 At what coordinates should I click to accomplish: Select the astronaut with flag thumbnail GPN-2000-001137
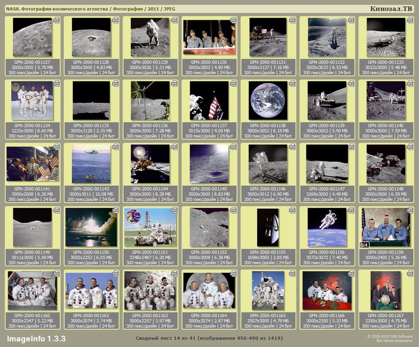(x=209, y=100)
